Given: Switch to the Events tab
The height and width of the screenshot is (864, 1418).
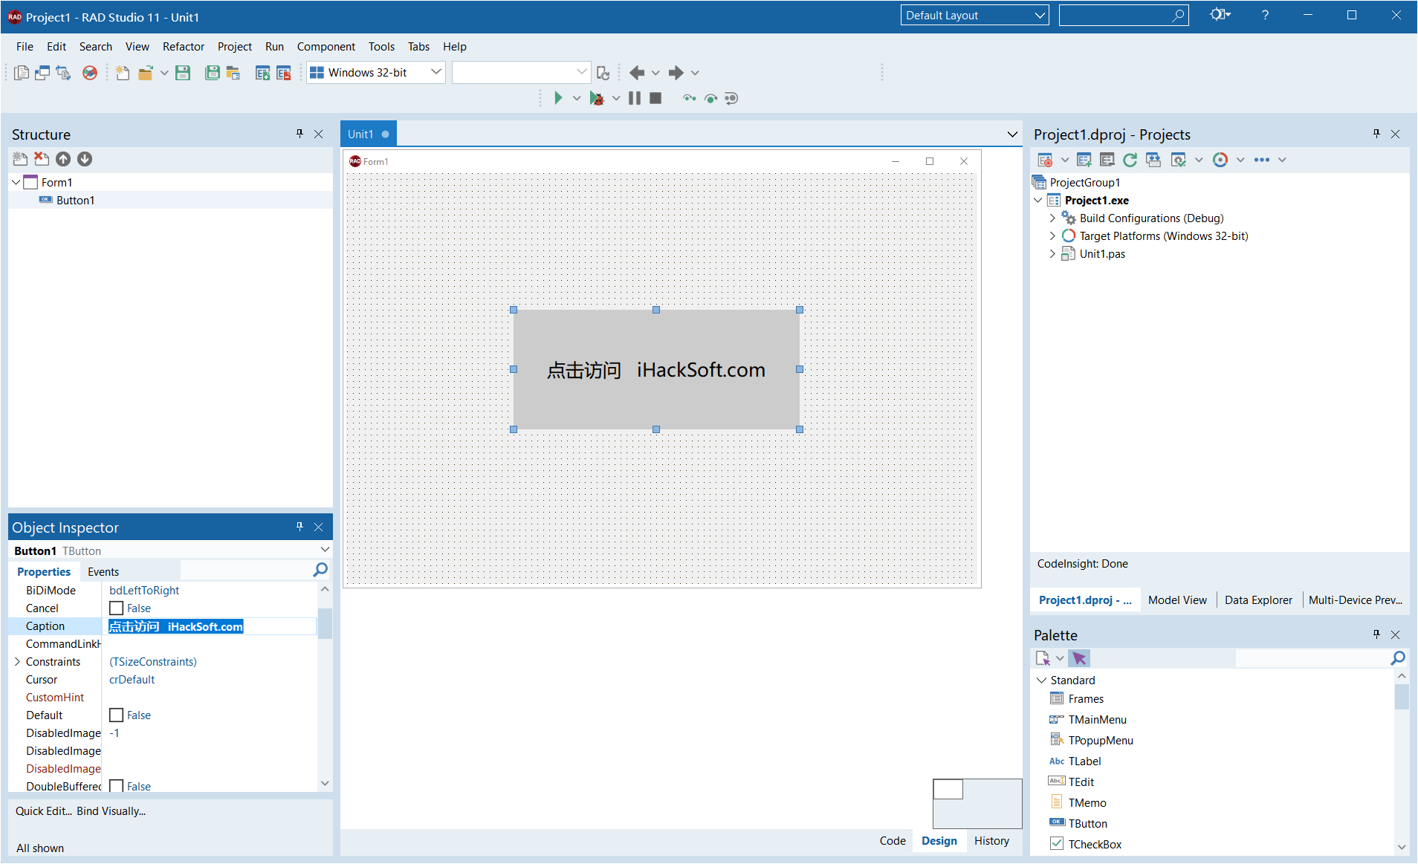Looking at the screenshot, I should tap(103, 572).
